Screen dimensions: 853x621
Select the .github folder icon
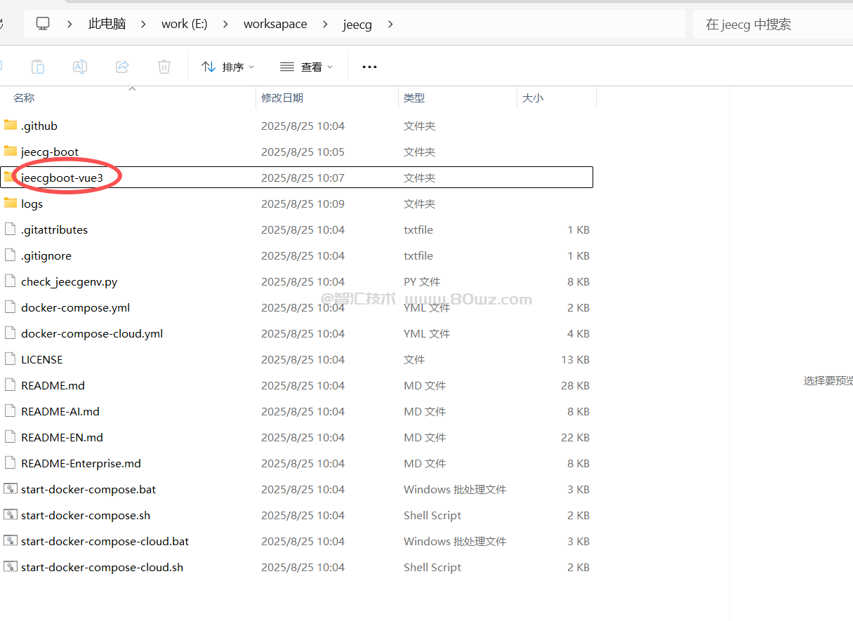click(10, 126)
